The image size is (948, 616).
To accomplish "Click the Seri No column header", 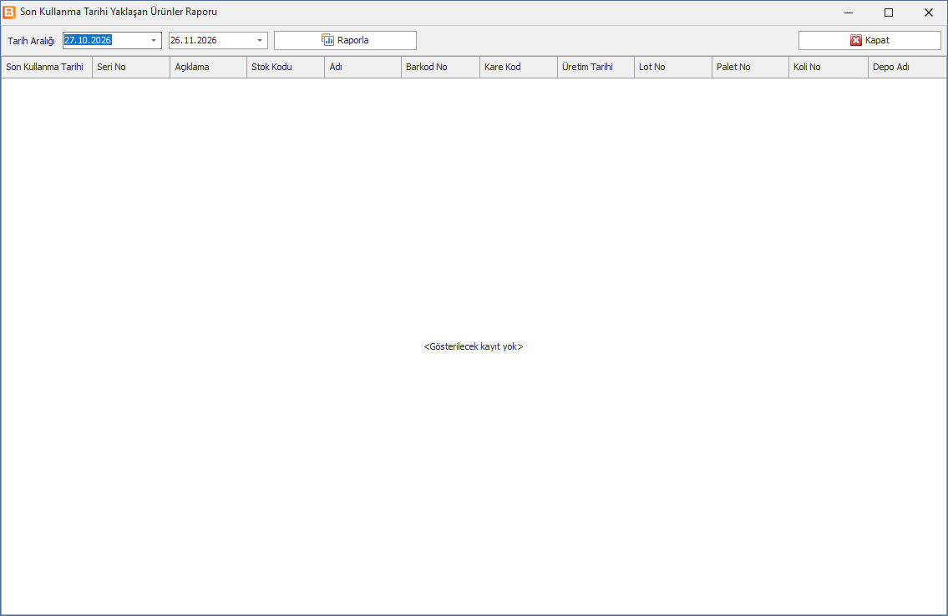I will [x=131, y=67].
